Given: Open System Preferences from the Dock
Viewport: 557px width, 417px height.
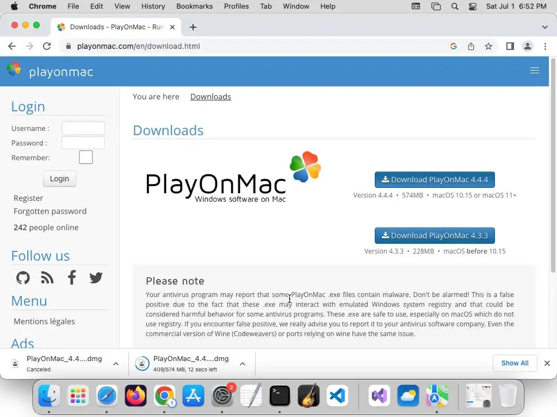Looking at the screenshot, I should tap(222, 395).
